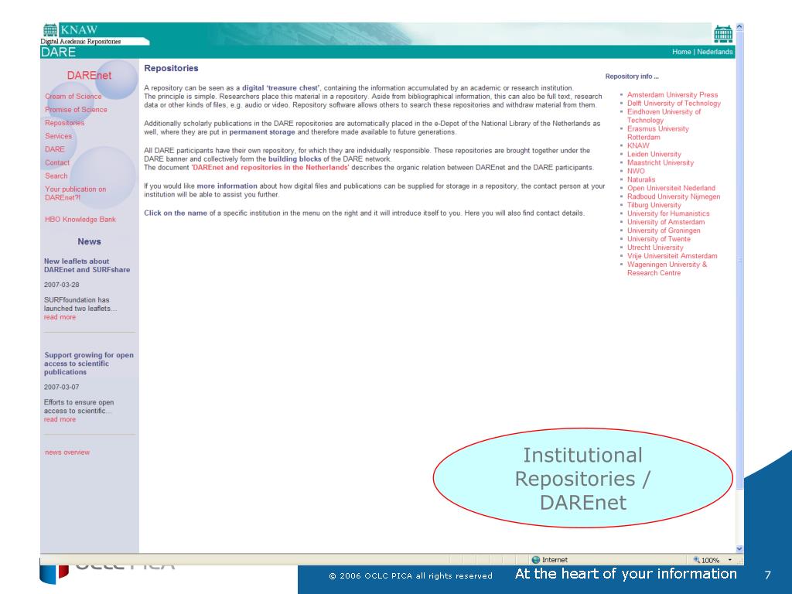792x594 pixels.
Task: Open Tilburg University repository info
Action: point(654,205)
